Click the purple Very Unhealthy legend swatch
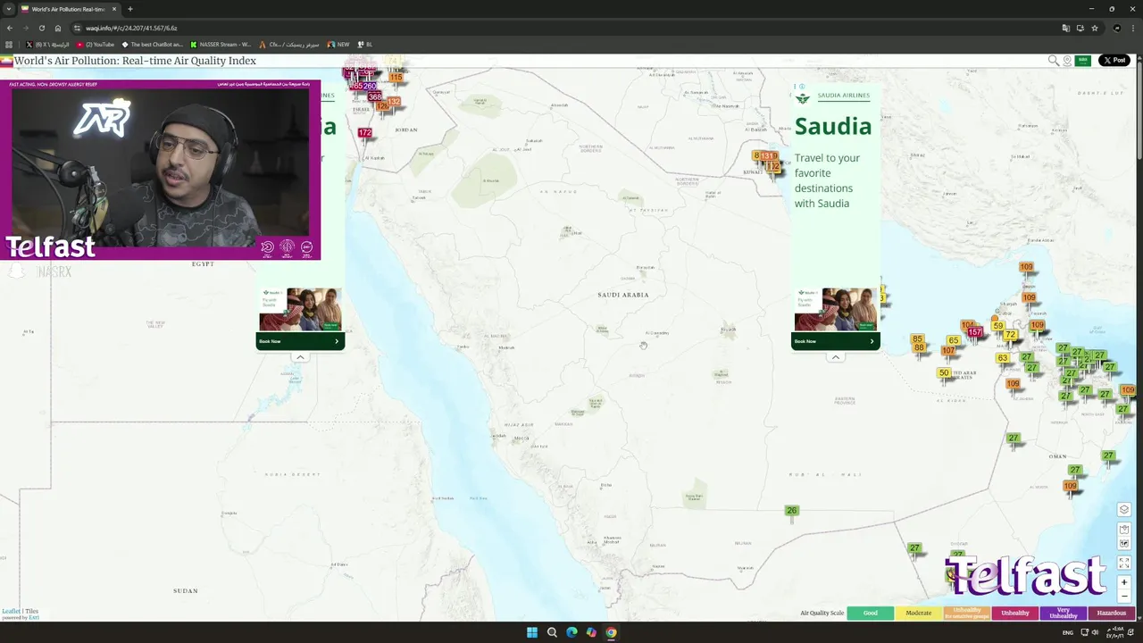Viewport: 1143px width, 643px height. (1063, 613)
